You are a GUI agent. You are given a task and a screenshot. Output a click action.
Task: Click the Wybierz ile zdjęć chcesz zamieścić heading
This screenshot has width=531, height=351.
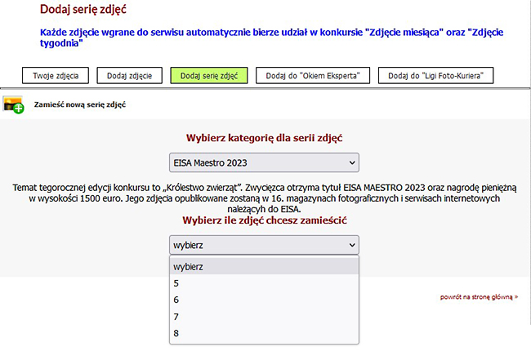(x=265, y=220)
